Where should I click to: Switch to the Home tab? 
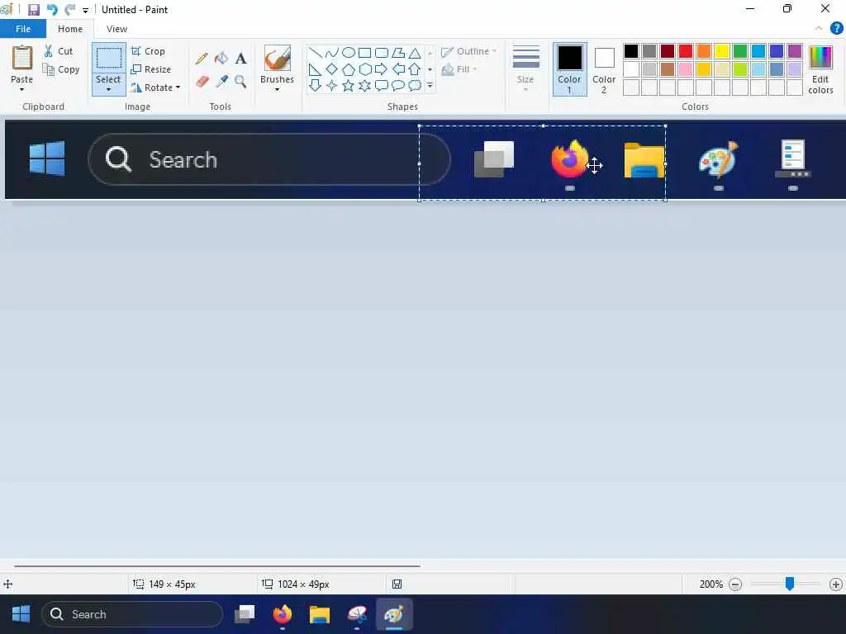70,29
